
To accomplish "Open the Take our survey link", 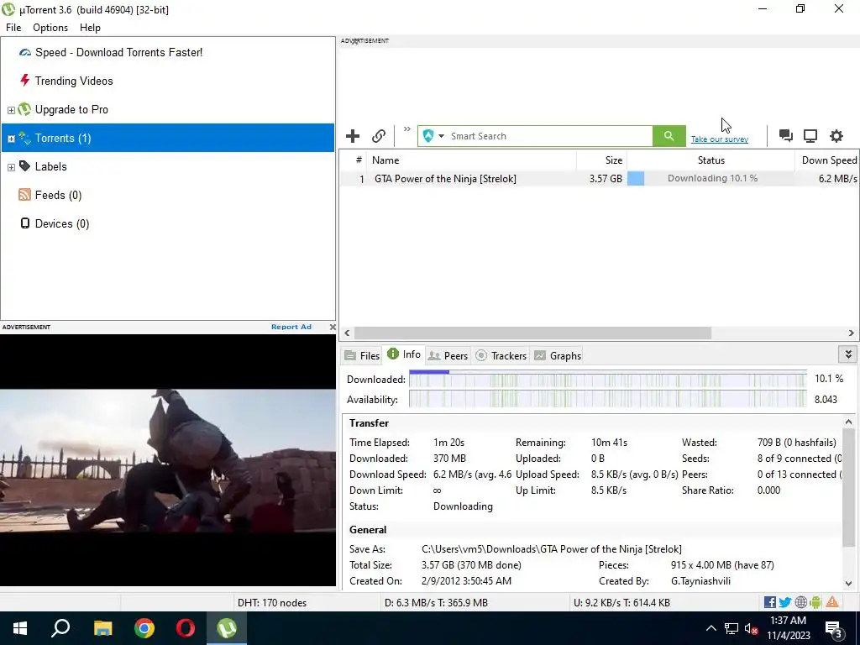I will point(719,139).
